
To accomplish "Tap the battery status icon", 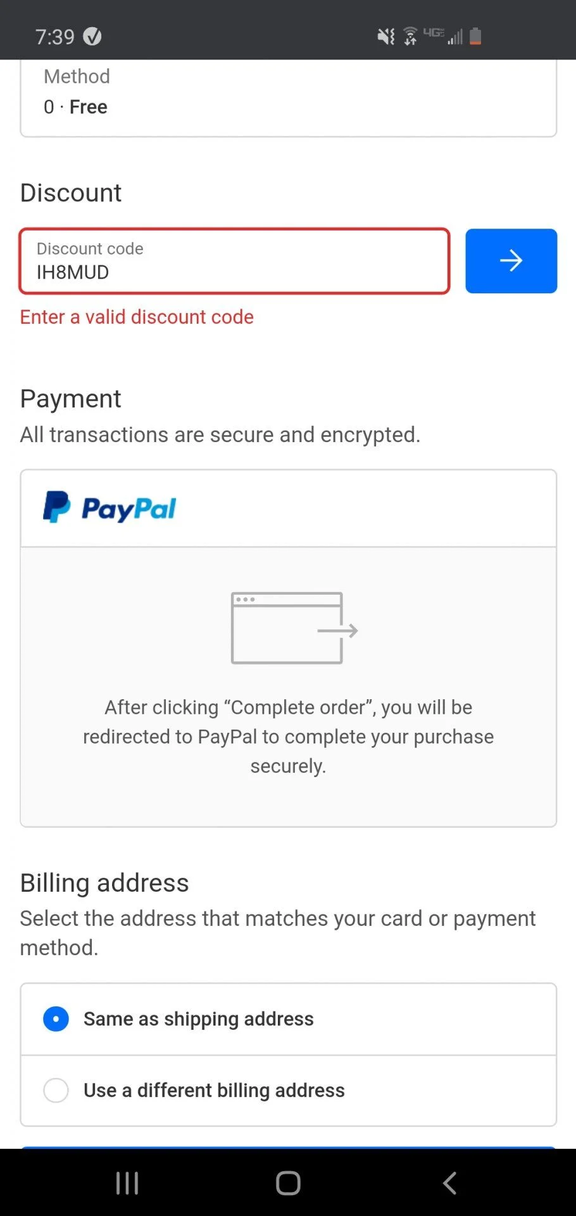I will click(475, 37).
